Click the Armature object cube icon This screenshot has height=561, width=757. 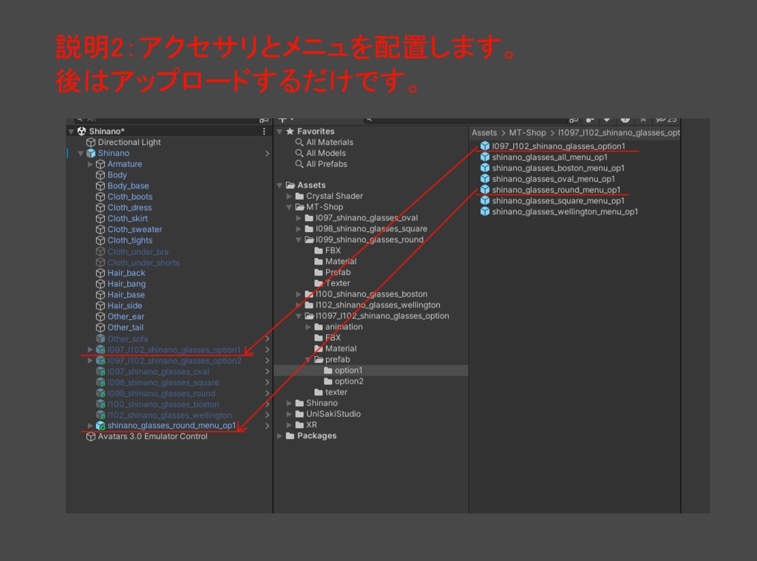pos(101,164)
